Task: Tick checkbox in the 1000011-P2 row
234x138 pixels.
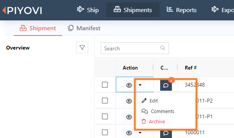Action: click(x=105, y=101)
